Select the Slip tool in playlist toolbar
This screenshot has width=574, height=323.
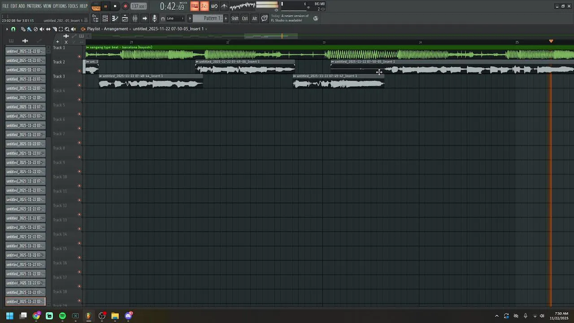[x=48, y=29]
